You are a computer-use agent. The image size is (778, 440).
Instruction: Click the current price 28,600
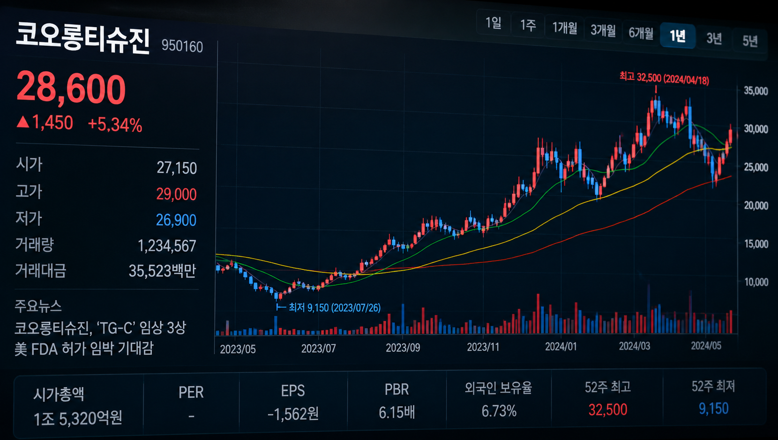pos(71,88)
